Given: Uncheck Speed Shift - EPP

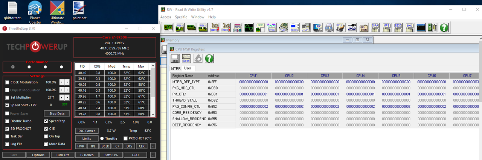Looking at the screenshot, I should (7, 106).
